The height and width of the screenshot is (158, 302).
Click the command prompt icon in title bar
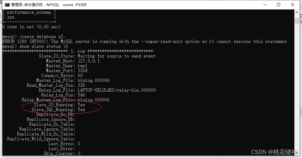[x=7, y=5]
